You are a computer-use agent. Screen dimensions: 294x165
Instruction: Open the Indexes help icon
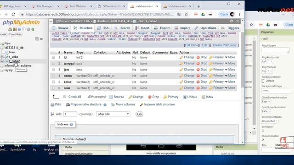[71, 124]
